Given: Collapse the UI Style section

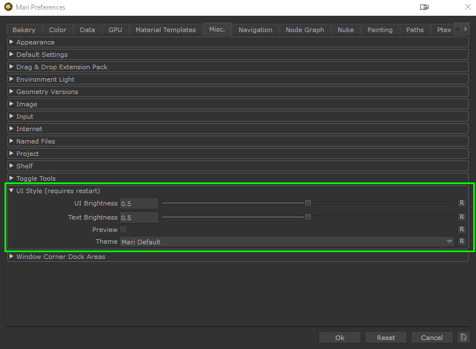Looking at the screenshot, I should 11,191.
